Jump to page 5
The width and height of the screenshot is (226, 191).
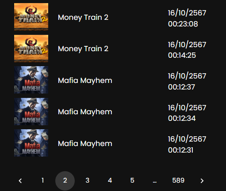tap(132, 180)
